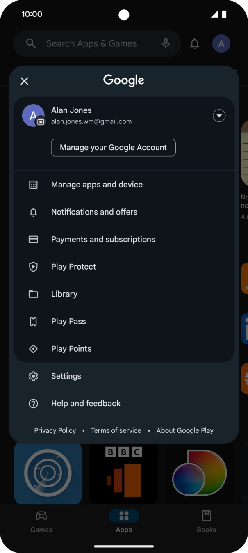Click the Search Apps & Games field
This screenshot has width=248, height=553.
point(91,43)
